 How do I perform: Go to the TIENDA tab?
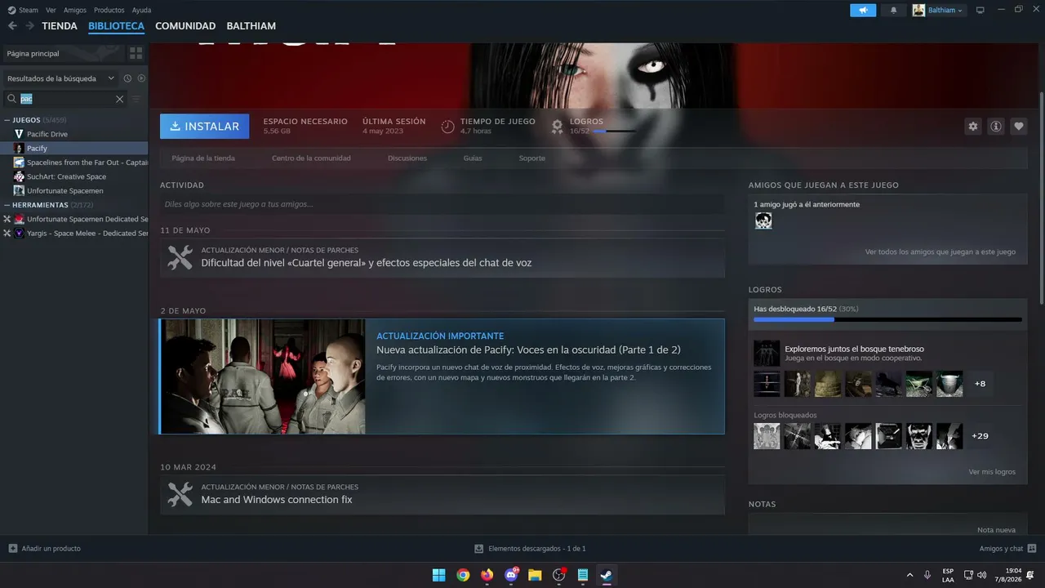click(60, 26)
